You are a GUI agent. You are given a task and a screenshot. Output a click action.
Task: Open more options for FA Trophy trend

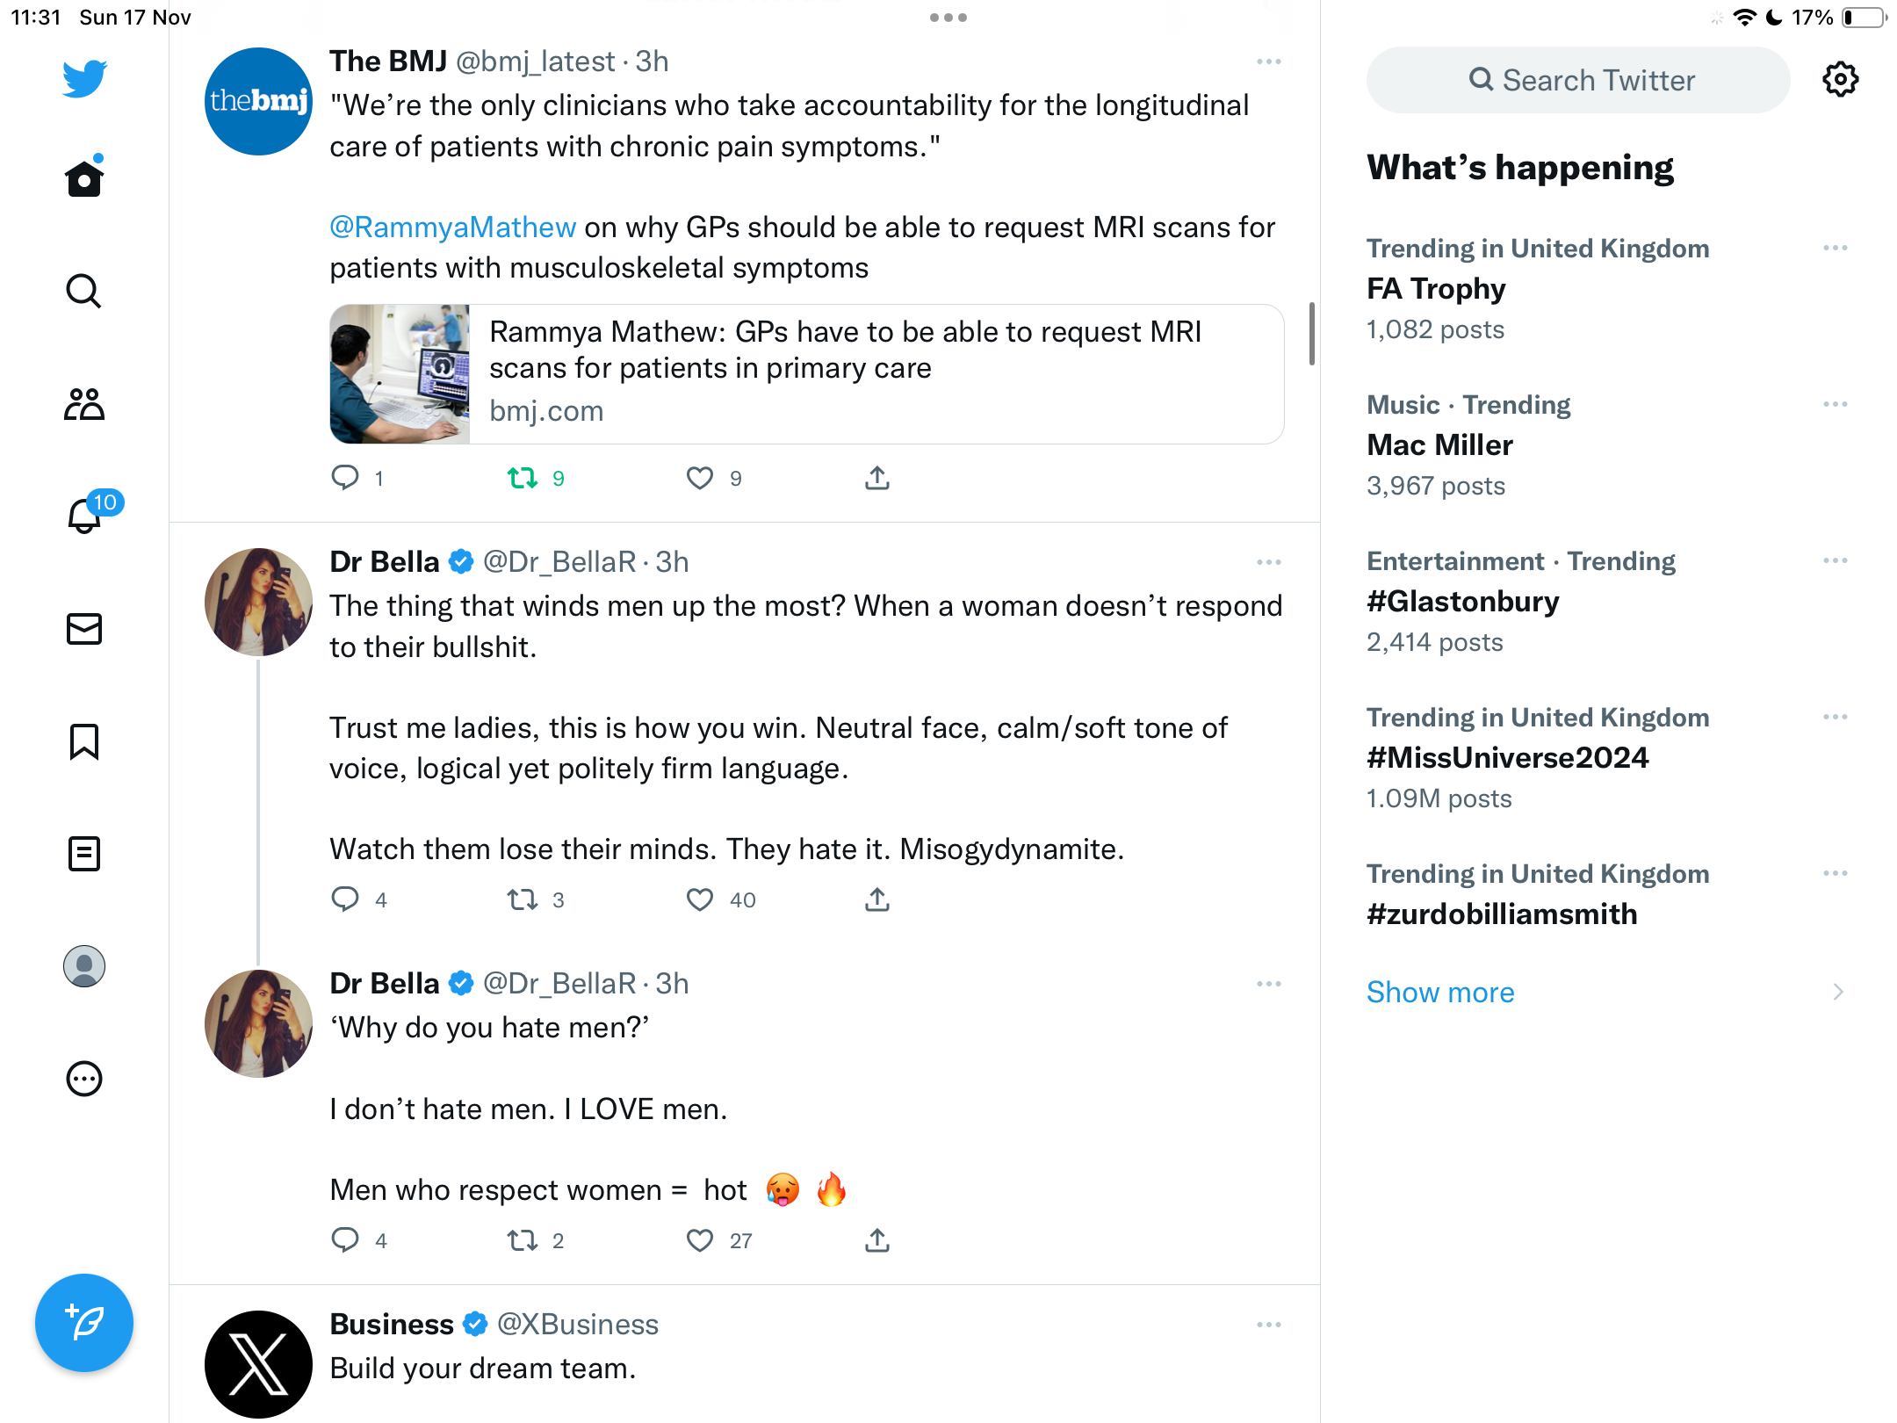pos(1835,248)
